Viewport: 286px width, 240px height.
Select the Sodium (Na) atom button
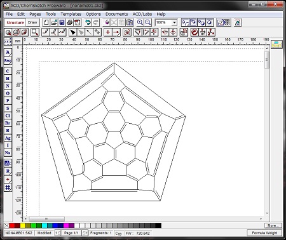click(8, 153)
